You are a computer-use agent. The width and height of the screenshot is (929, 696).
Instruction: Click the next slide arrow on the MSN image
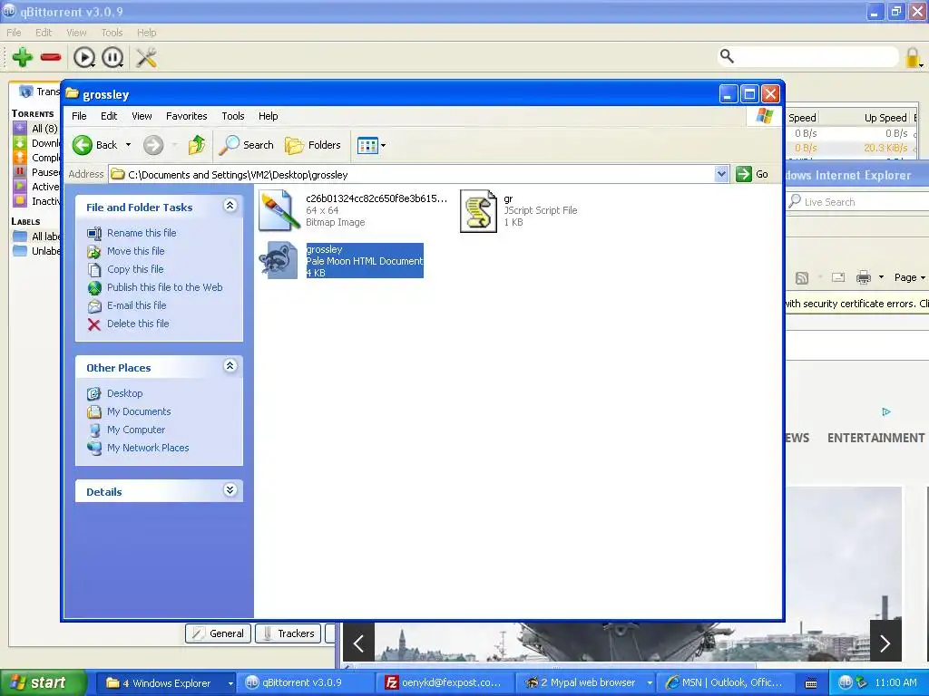[x=885, y=643]
